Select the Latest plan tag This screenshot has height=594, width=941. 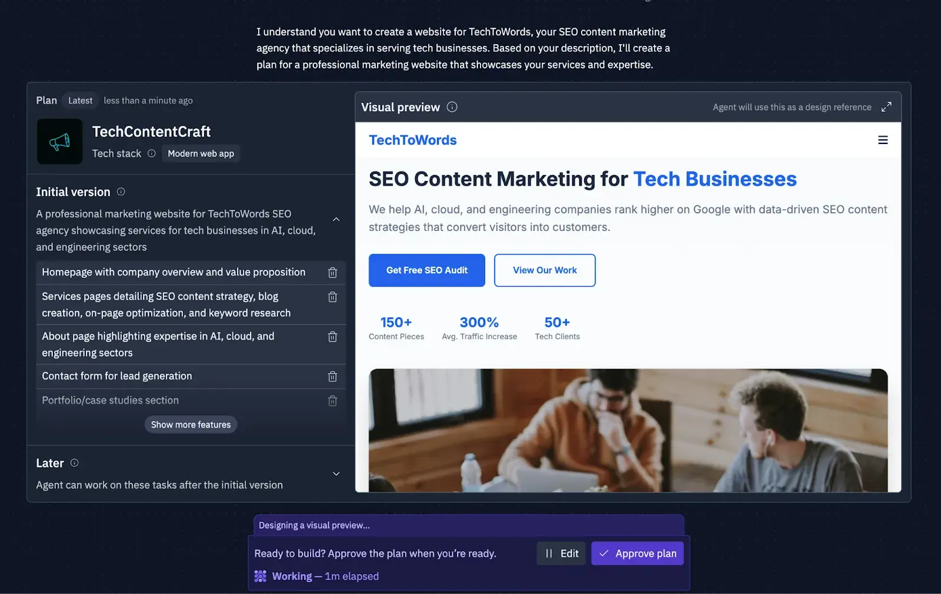pyautogui.click(x=80, y=100)
